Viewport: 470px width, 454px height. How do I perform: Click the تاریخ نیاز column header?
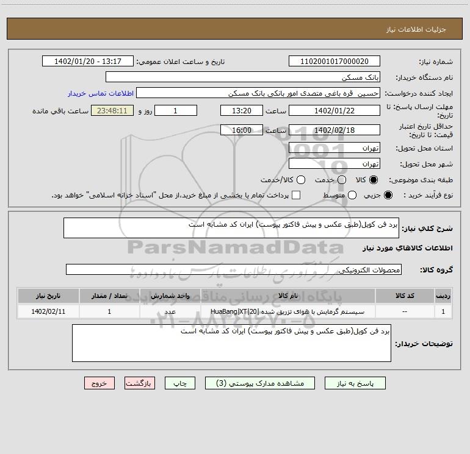pos(48,296)
